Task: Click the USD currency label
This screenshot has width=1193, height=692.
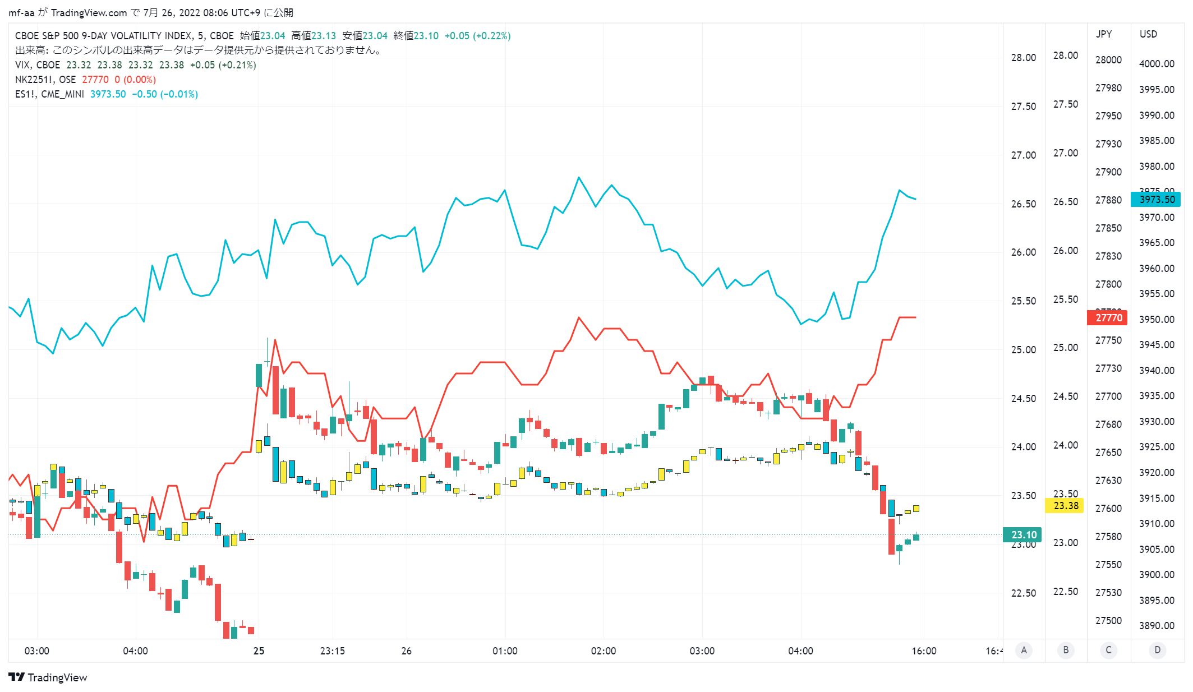Action: (1148, 34)
